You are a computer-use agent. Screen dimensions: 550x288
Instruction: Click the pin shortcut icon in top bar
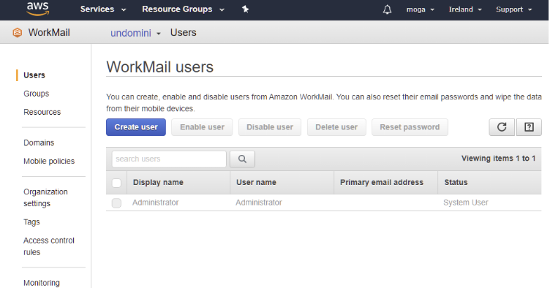(245, 9)
